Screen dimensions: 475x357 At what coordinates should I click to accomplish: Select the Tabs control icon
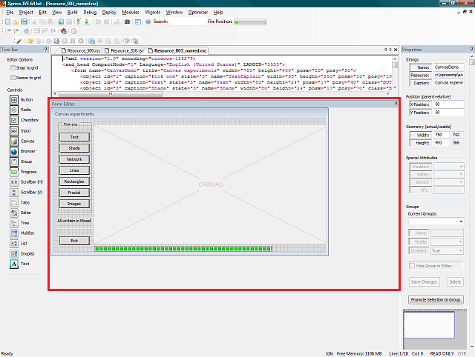(14, 201)
